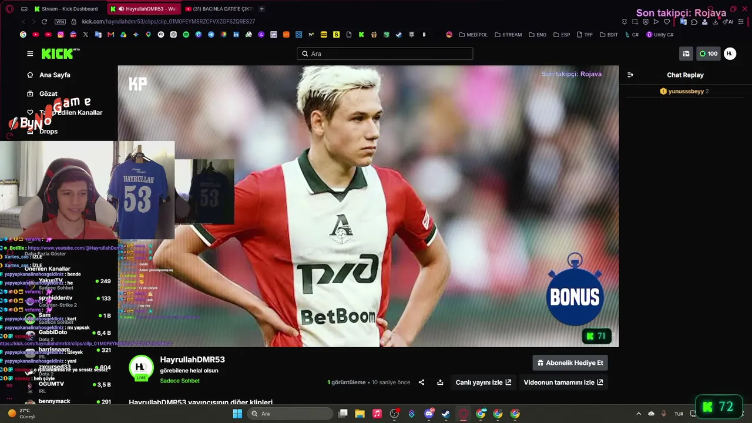Click the Windows taskbar search box

(x=290, y=414)
